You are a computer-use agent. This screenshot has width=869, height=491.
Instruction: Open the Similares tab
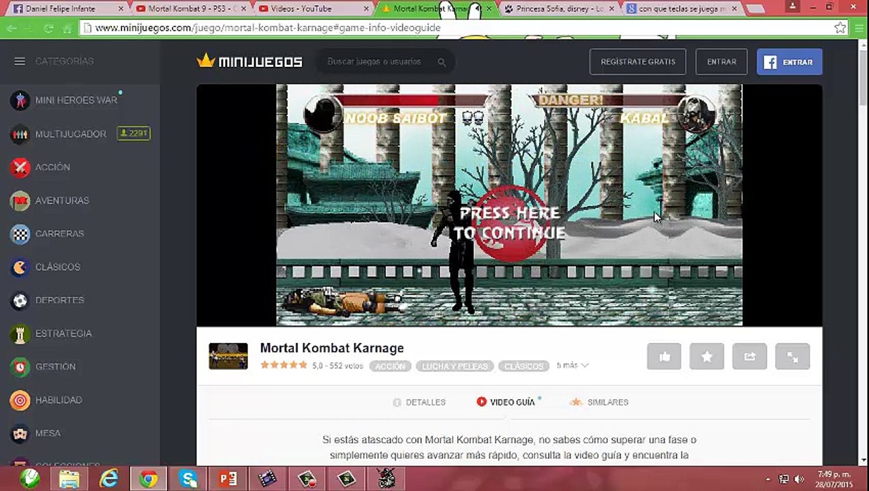click(600, 402)
